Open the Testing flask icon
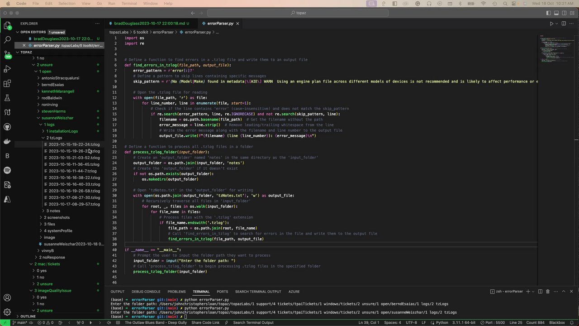The width and height of the screenshot is (579, 326). (x=7, y=98)
